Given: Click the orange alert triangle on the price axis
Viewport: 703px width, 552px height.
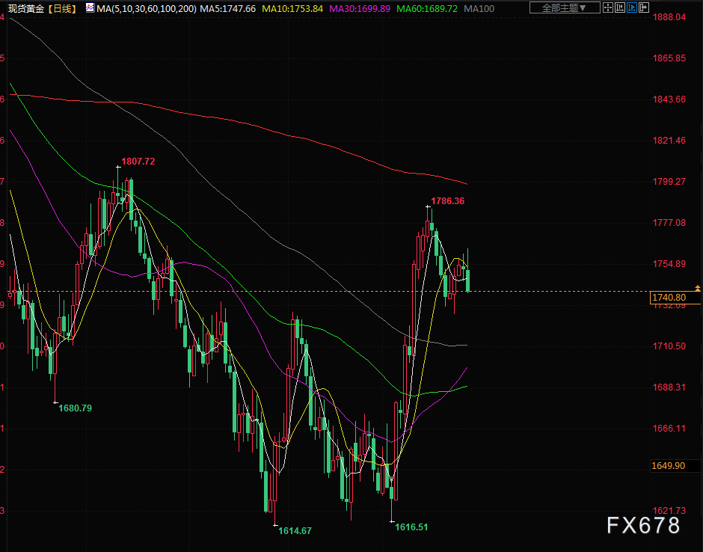Looking at the screenshot, I should tap(698, 288).
